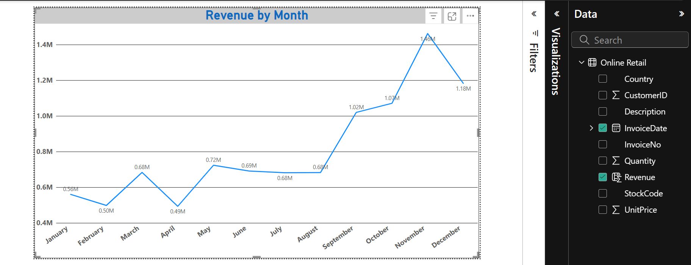691x265 pixels.
Task: Click the Filters pane funnel icon
Action: click(535, 33)
